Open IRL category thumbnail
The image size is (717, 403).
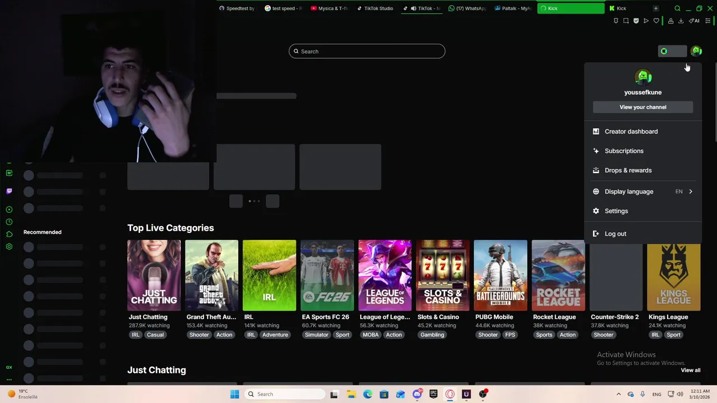269,275
